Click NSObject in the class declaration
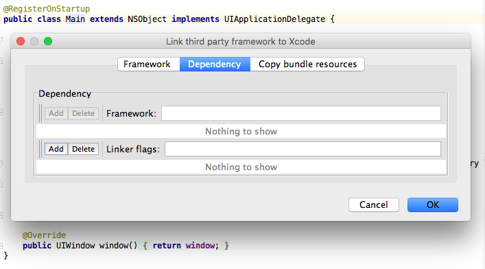The image size is (485, 269). click(x=147, y=19)
